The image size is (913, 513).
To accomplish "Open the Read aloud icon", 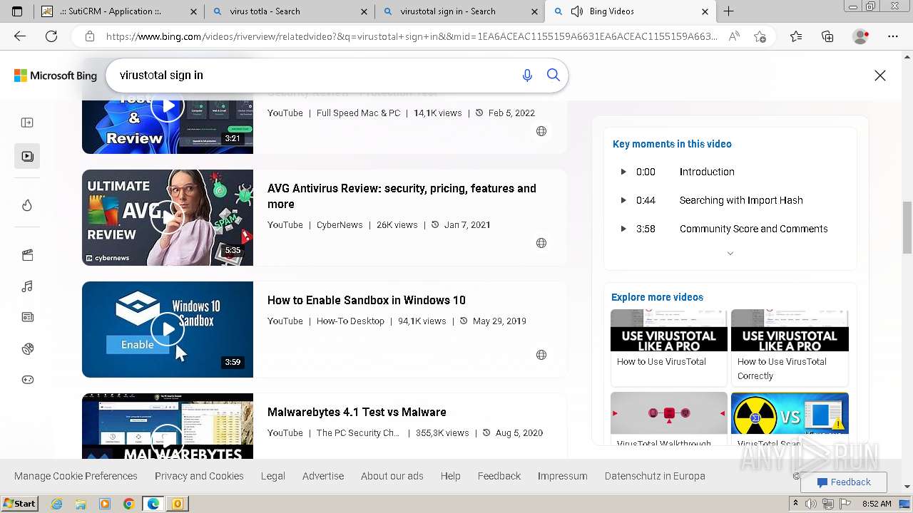I will (x=734, y=36).
